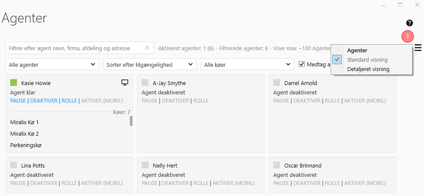Click Oscar Brinnand's grey status square
424x196 pixels.
[277, 165]
